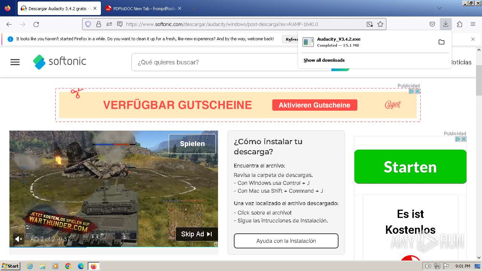Bookmark this page with the star icon
482x271 pixels.
(x=380, y=24)
